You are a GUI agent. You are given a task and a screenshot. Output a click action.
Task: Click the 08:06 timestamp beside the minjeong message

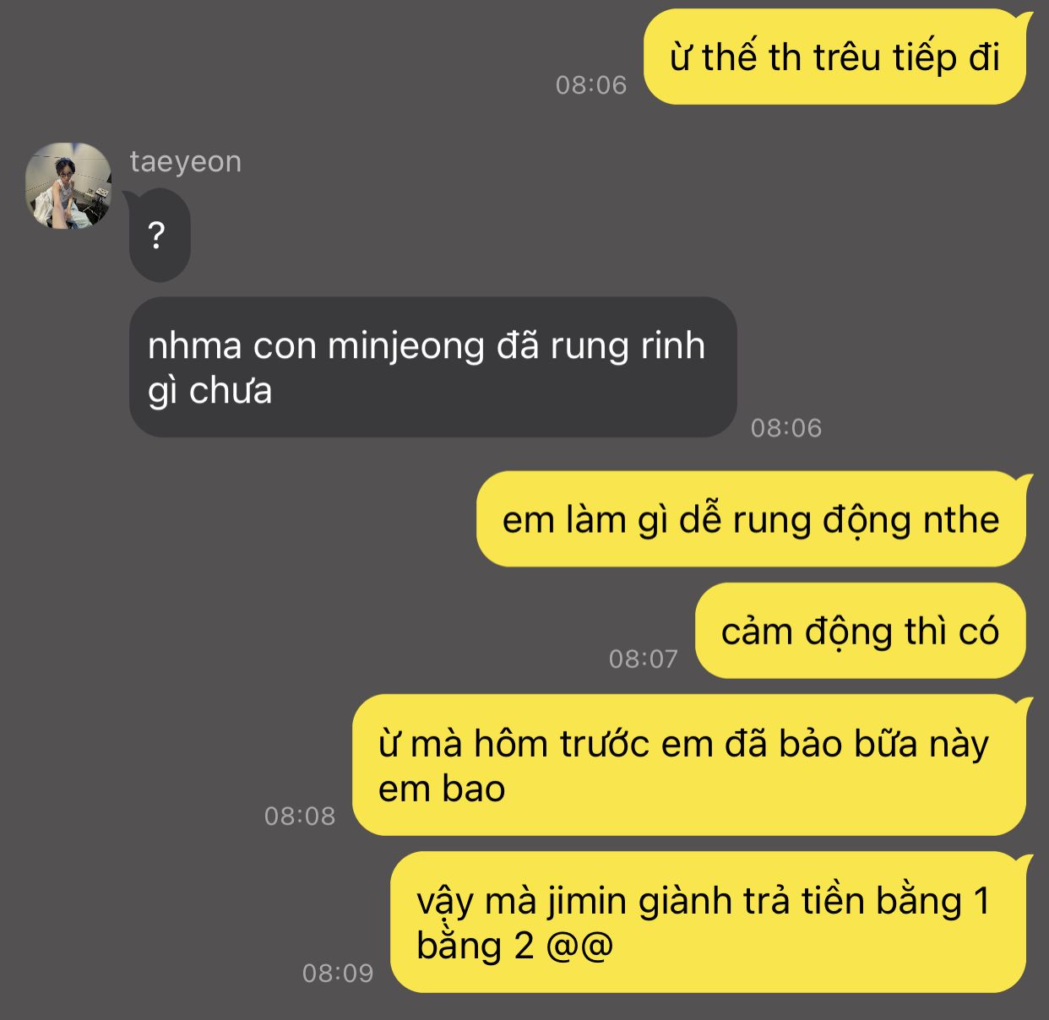click(x=786, y=427)
